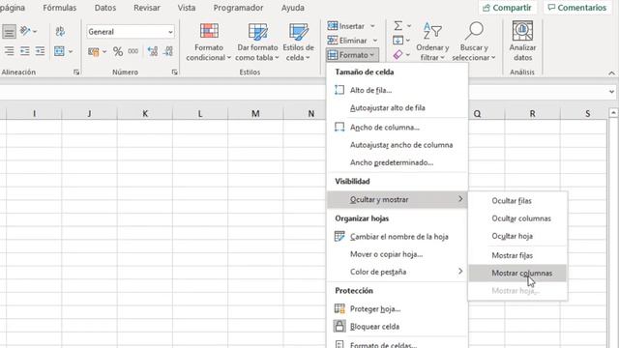Select column R header
The height and width of the screenshot is (348, 619).
(532, 114)
